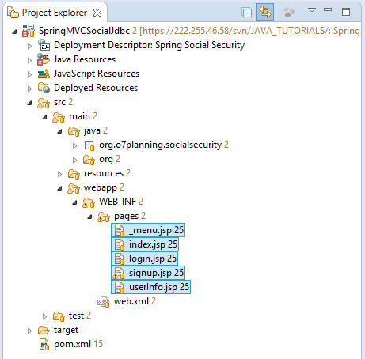Select the signup.jsp file with warning icon

[x=148, y=273]
